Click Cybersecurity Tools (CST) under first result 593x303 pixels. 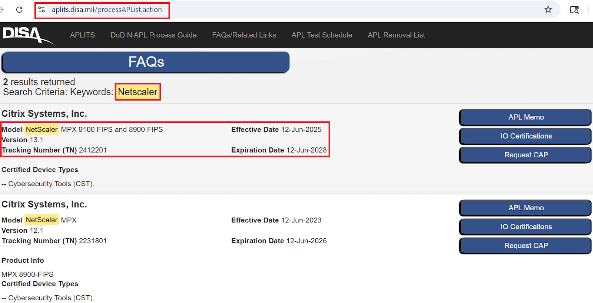(x=48, y=184)
